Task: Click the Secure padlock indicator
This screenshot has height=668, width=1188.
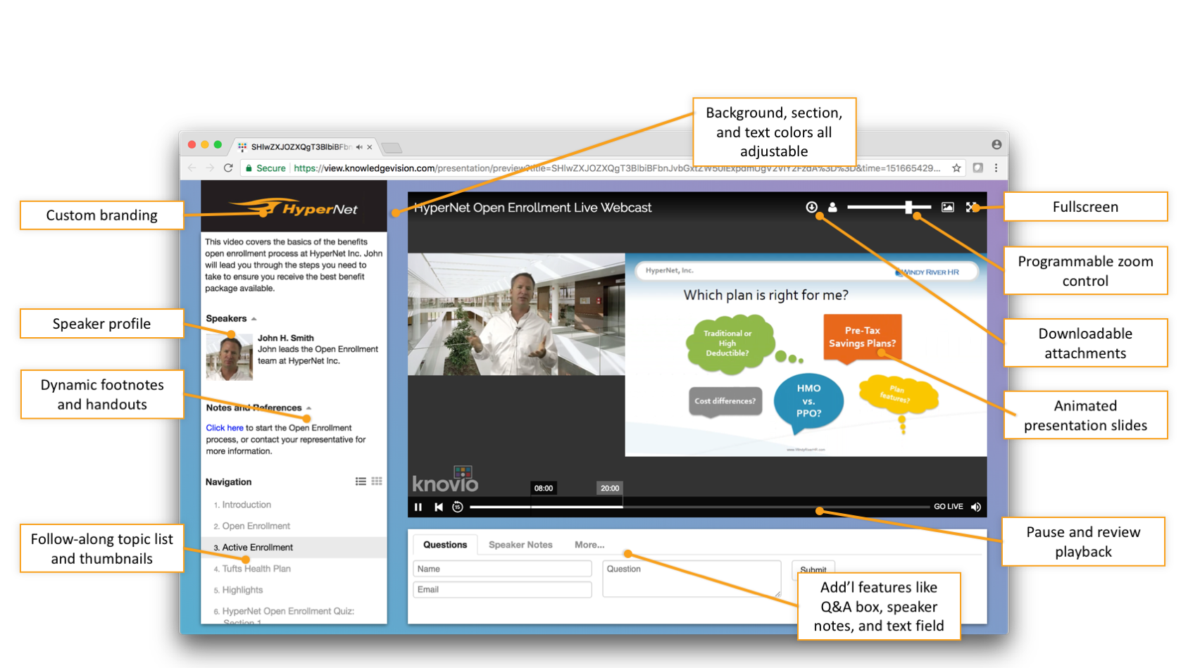Action: pyautogui.click(x=265, y=168)
